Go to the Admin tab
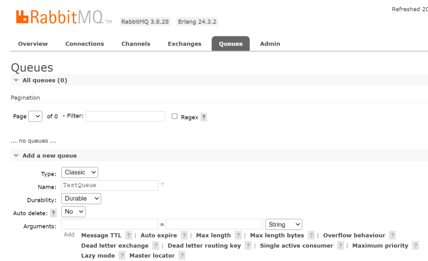 click(x=270, y=44)
